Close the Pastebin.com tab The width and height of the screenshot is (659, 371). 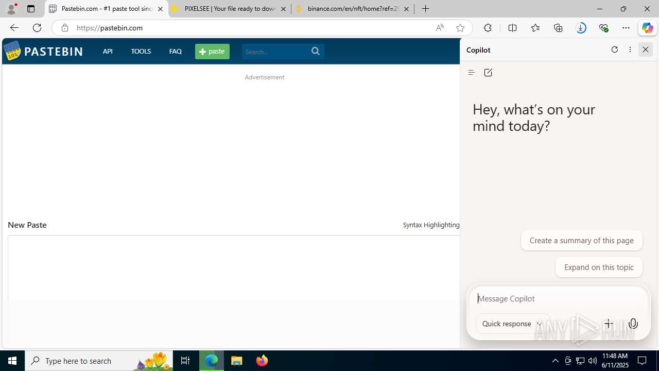tap(160, 9)
